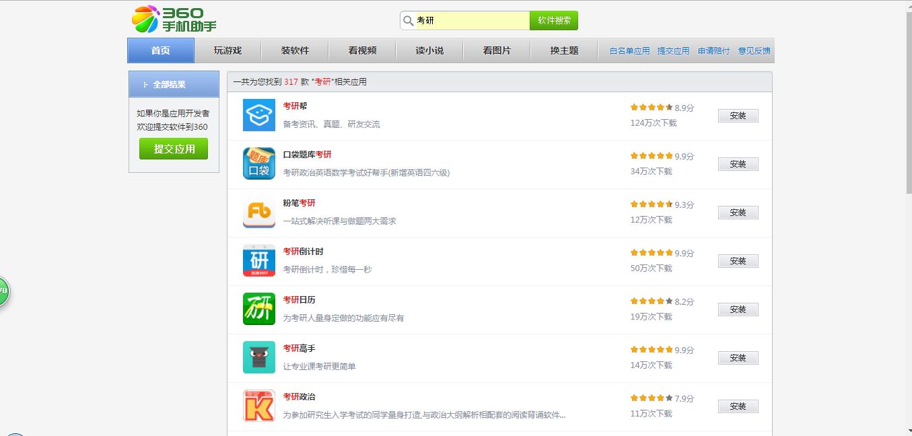Install the 考研日历 app
Viewport: 912px width, 436px height.
click(738, 310)
